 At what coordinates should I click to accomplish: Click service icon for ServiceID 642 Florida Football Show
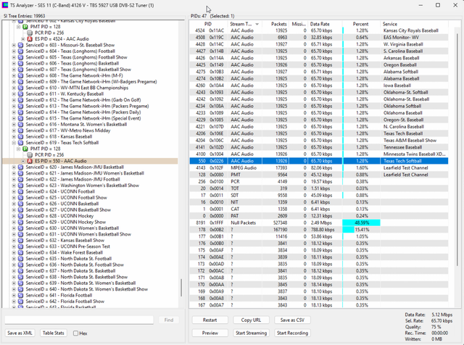(20, 302)
